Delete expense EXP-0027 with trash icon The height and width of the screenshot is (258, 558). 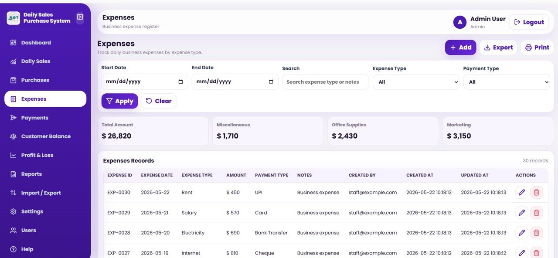(537, 253)
